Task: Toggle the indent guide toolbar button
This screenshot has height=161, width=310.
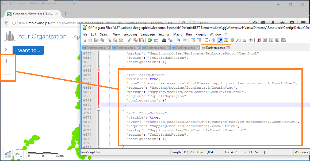Action: (220, 40)
